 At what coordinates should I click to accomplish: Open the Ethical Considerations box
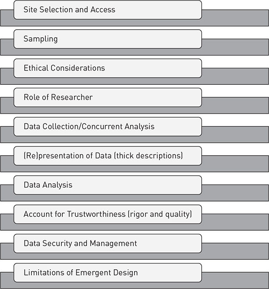pyautogui.click(x=108, y=68)
